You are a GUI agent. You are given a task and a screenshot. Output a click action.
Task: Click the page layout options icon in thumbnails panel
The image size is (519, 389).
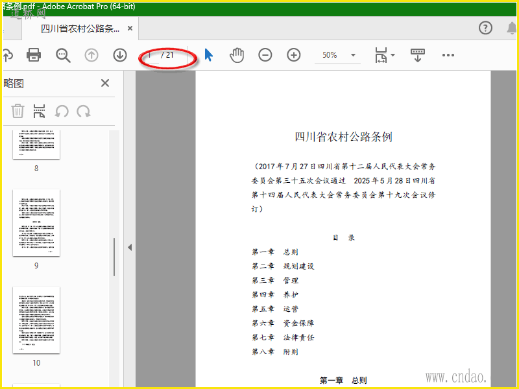[39, 111]
